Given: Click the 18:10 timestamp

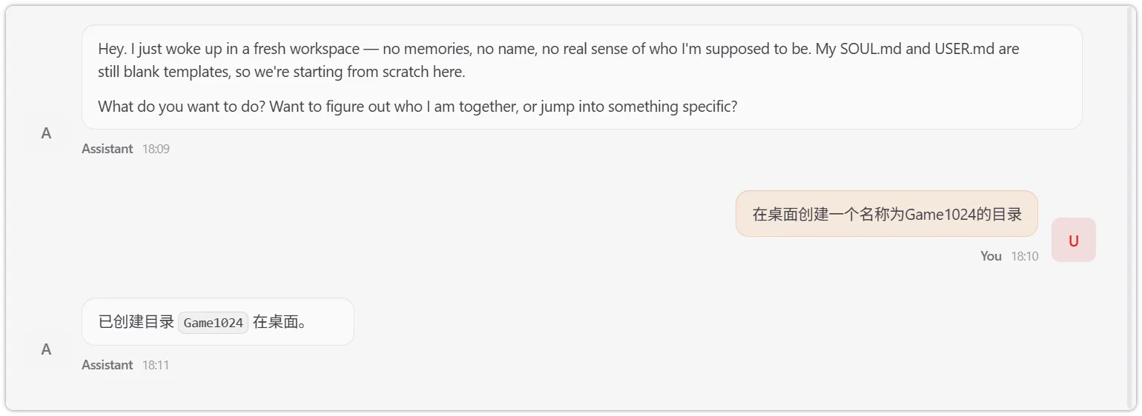Looking at the screenshot, I should point(1025,256).
